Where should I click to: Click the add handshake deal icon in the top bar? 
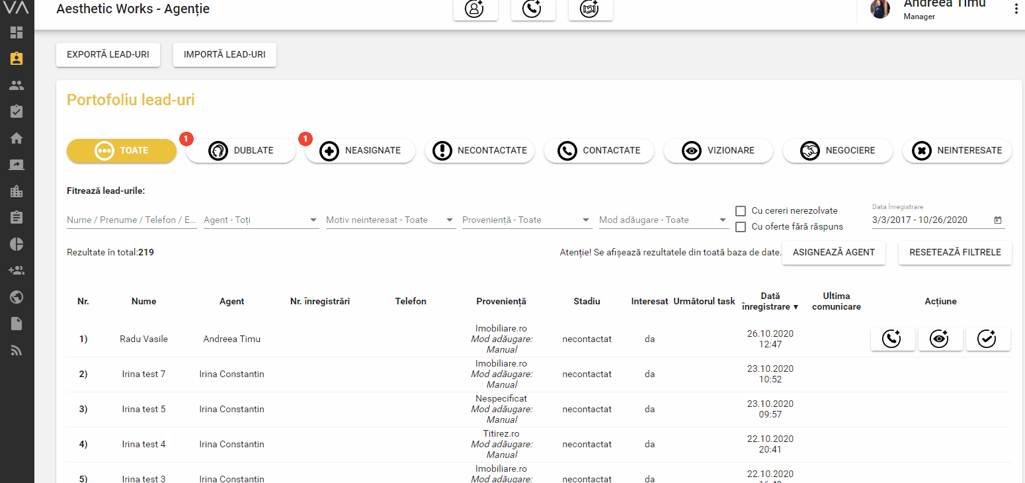[590, 9]
